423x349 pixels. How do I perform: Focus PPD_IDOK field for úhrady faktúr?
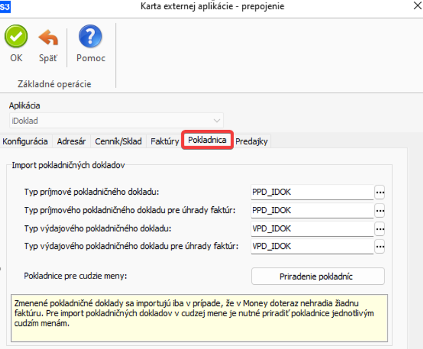coord(311,210)
